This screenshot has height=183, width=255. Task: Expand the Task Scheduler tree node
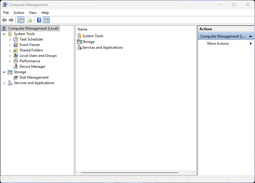[10, 39]
